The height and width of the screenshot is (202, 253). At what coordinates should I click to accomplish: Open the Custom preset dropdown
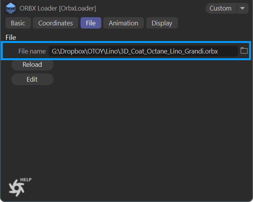pyautogui.click(x=221, y=8)
